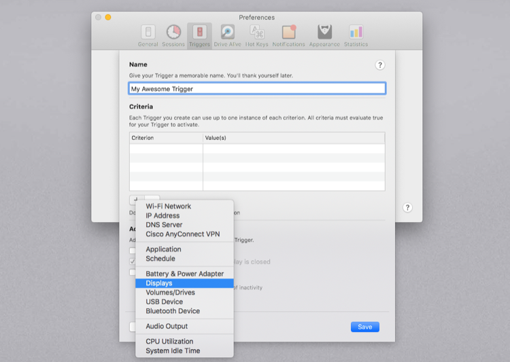
Task: Choose DNS Server criterion
Action: pos(184,225)
